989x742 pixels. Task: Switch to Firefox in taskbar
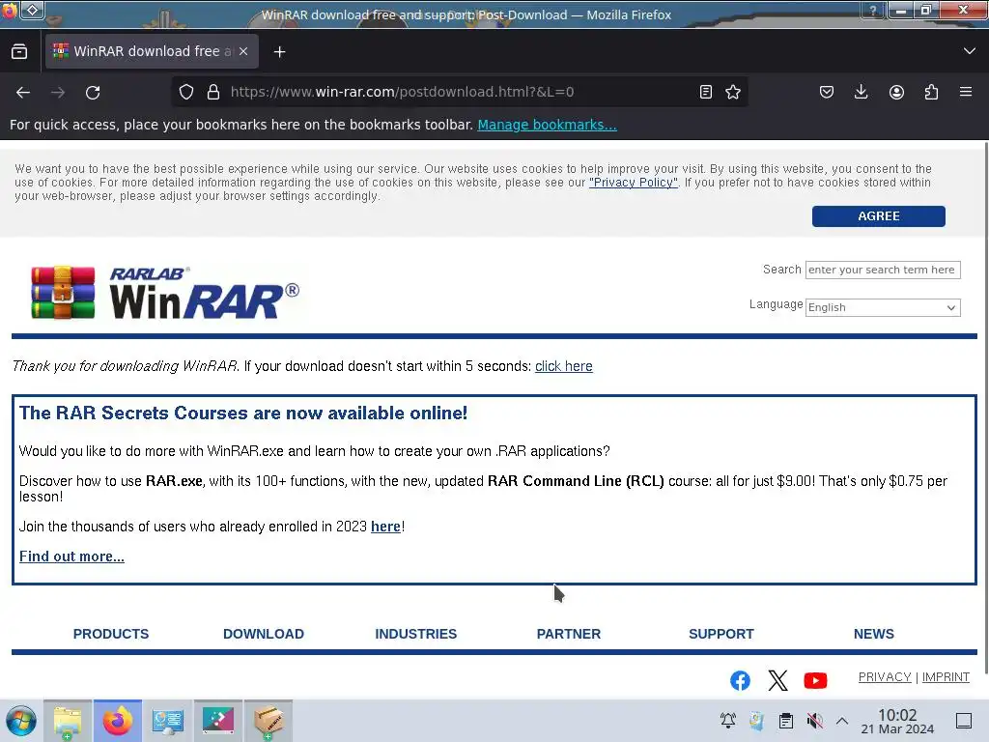coord(117,721)
